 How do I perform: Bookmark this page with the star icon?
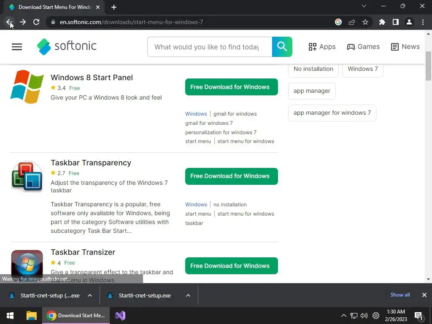click(x=365, y=22)
